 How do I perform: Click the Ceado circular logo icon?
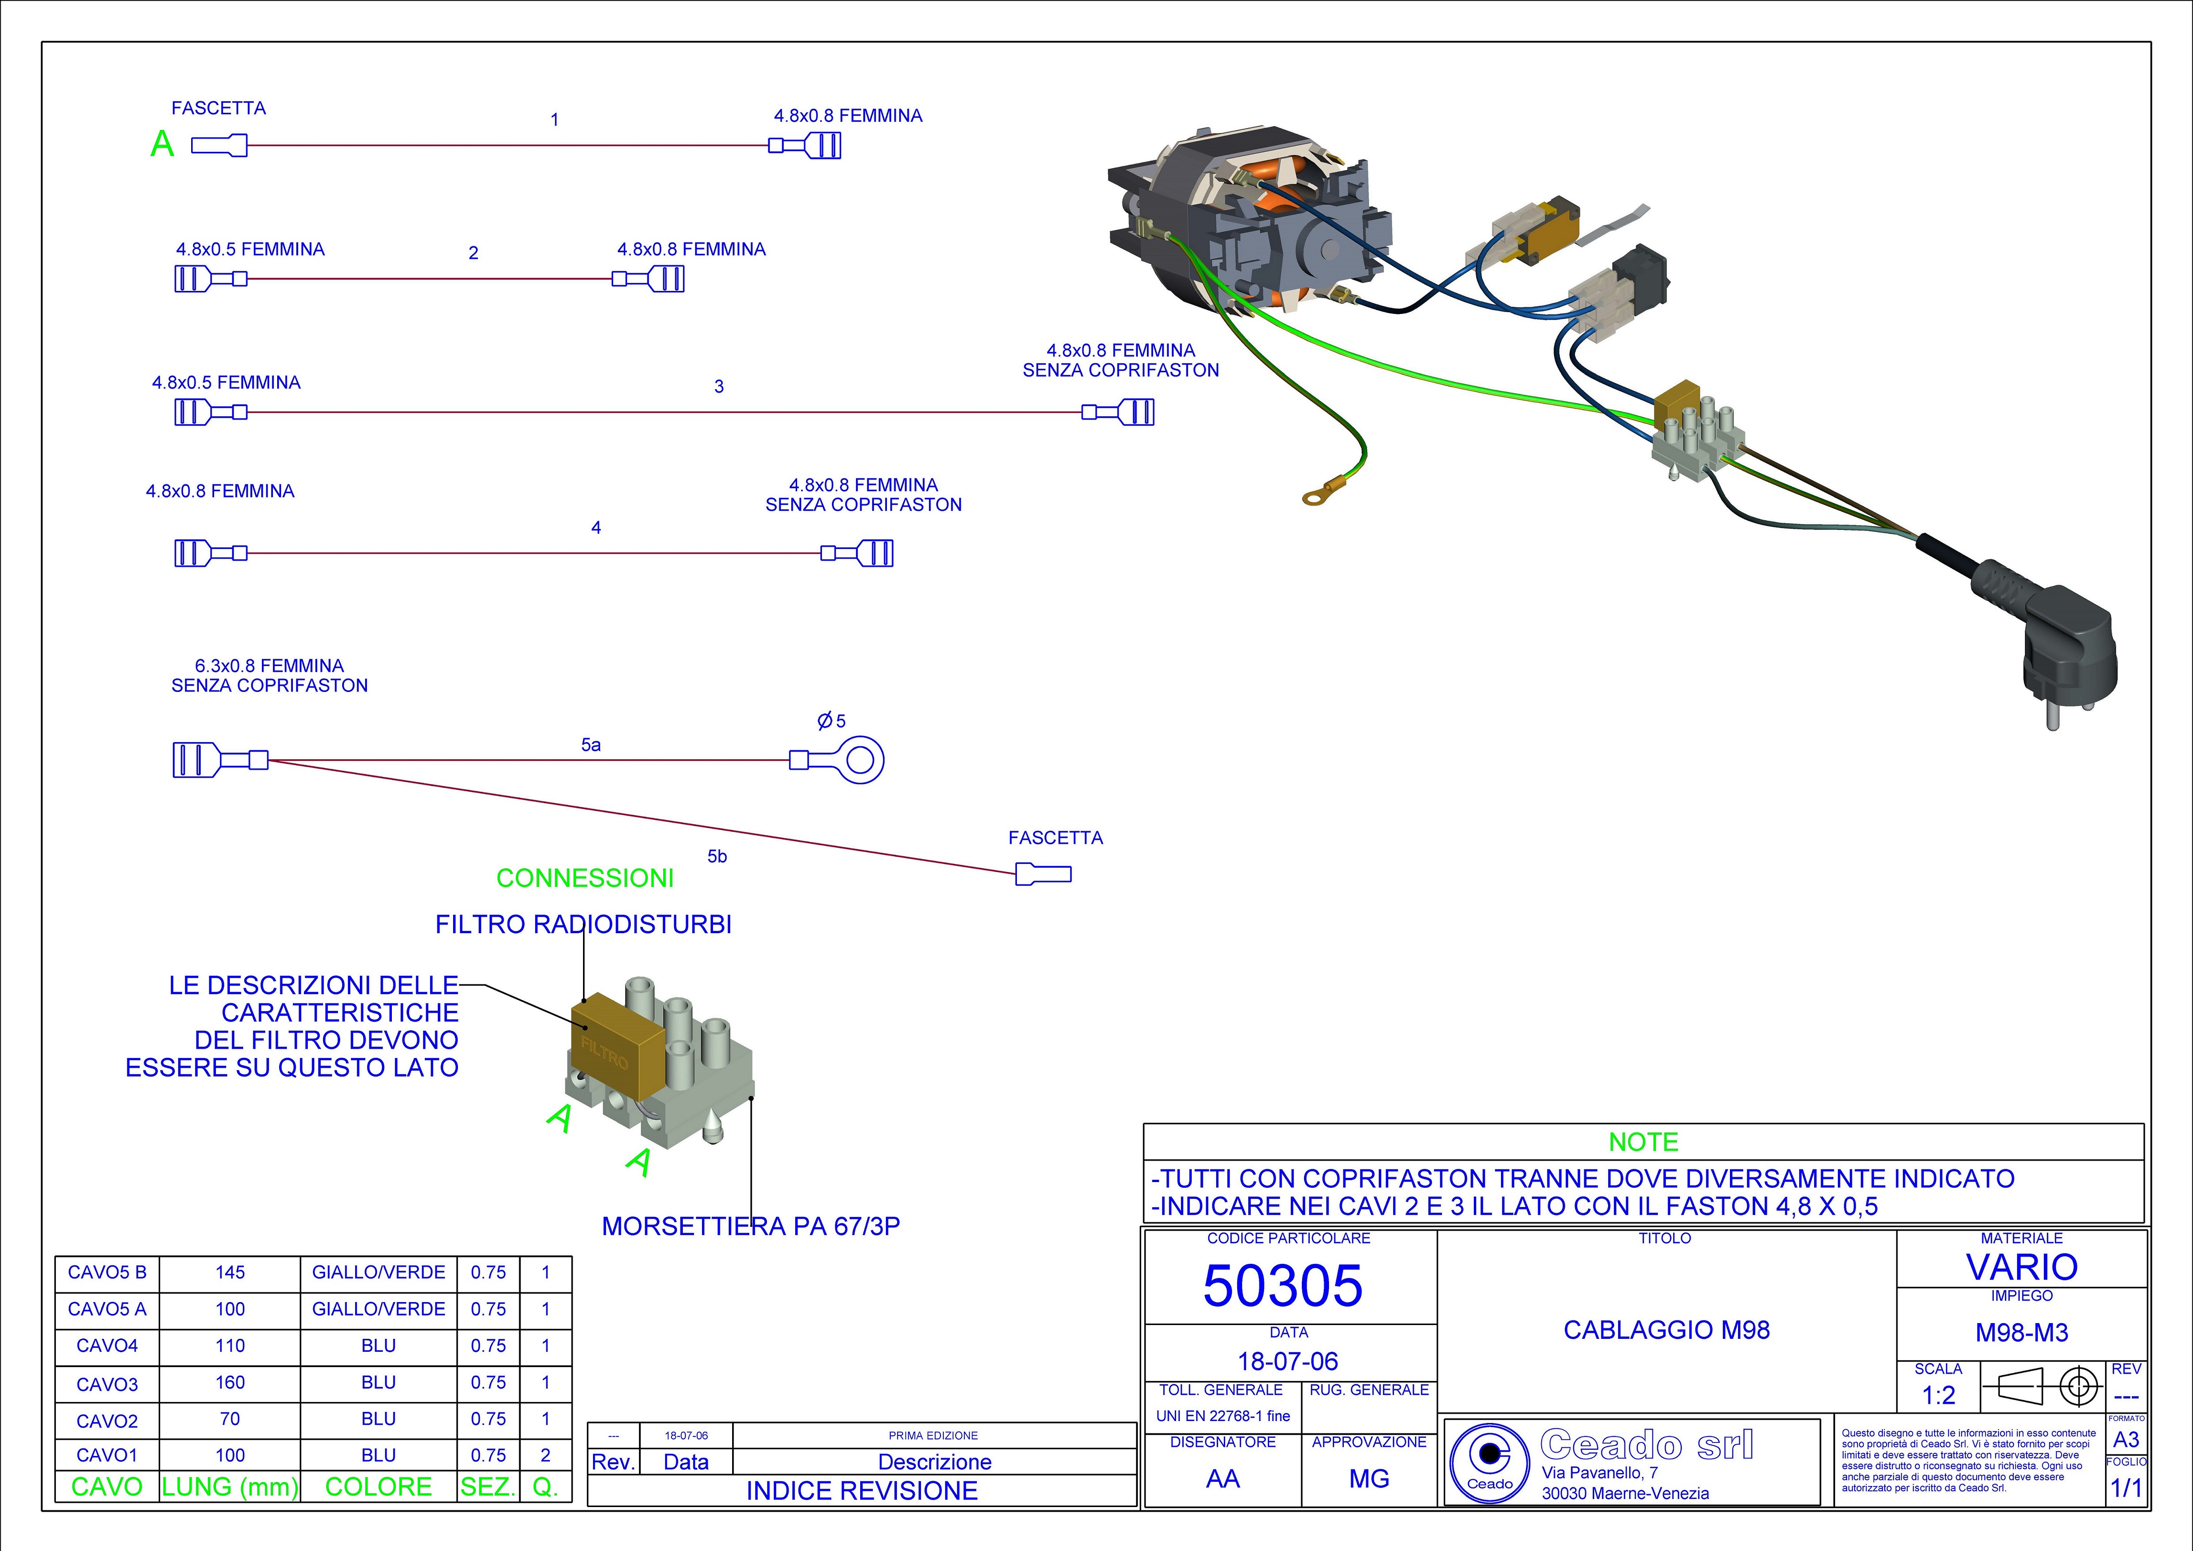click(1488, 1458)
